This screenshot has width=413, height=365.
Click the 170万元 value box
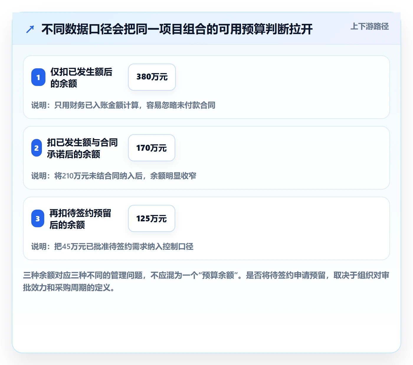point(152,148)
